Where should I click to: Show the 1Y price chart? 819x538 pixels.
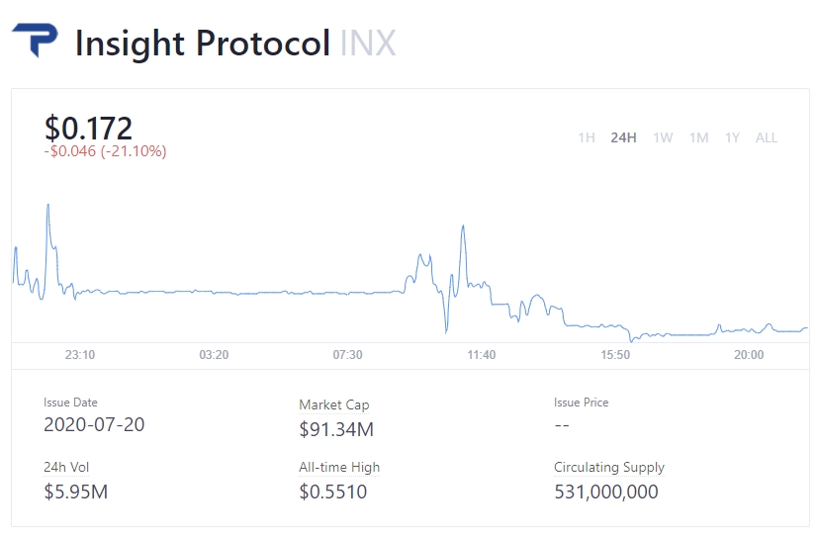pos(732,137)
